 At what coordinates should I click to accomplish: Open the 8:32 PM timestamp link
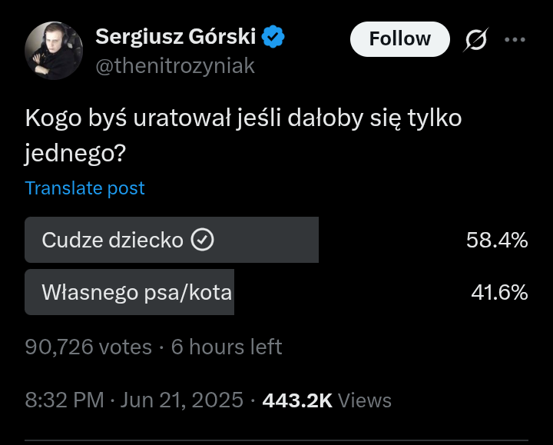click(x=65, y=400)
